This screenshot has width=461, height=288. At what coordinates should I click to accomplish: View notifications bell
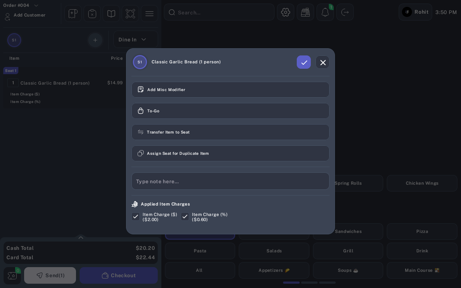(x=325, y=12)
